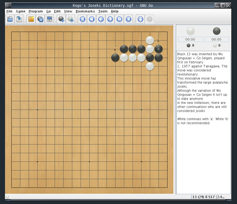Go to next variation with down arrow
This screenshot has height=204, width=237.
tap(140, 19)
